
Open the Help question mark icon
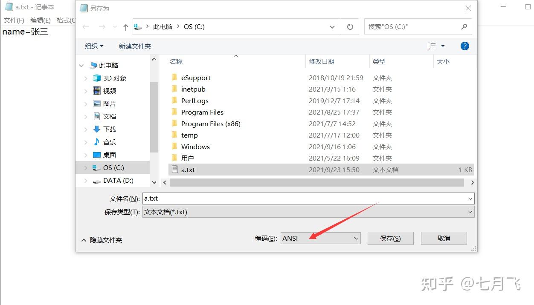[464, 46]
